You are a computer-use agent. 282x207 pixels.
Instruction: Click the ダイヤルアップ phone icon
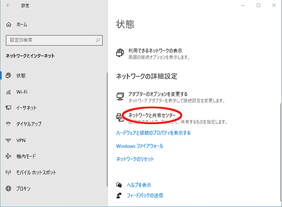coord(8,124)
